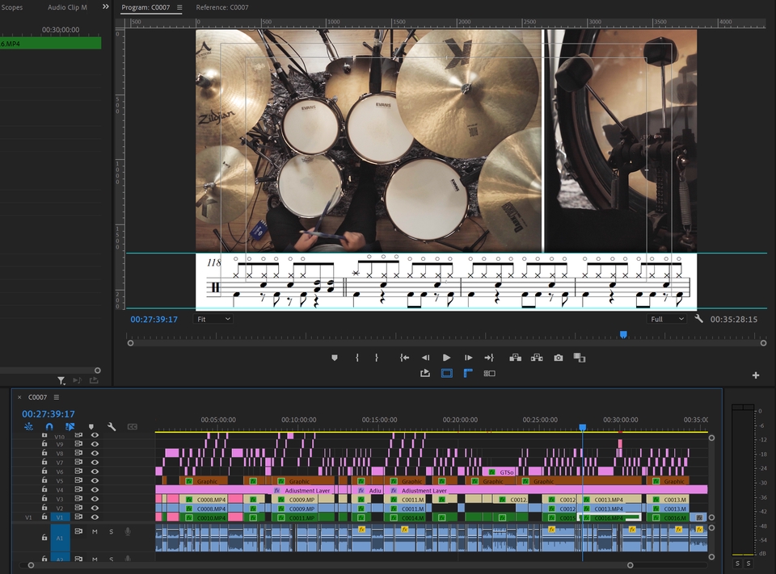Click the timeline horizontal zoom scrollbar
Screen dimensions: 776x574
(331, 565)
